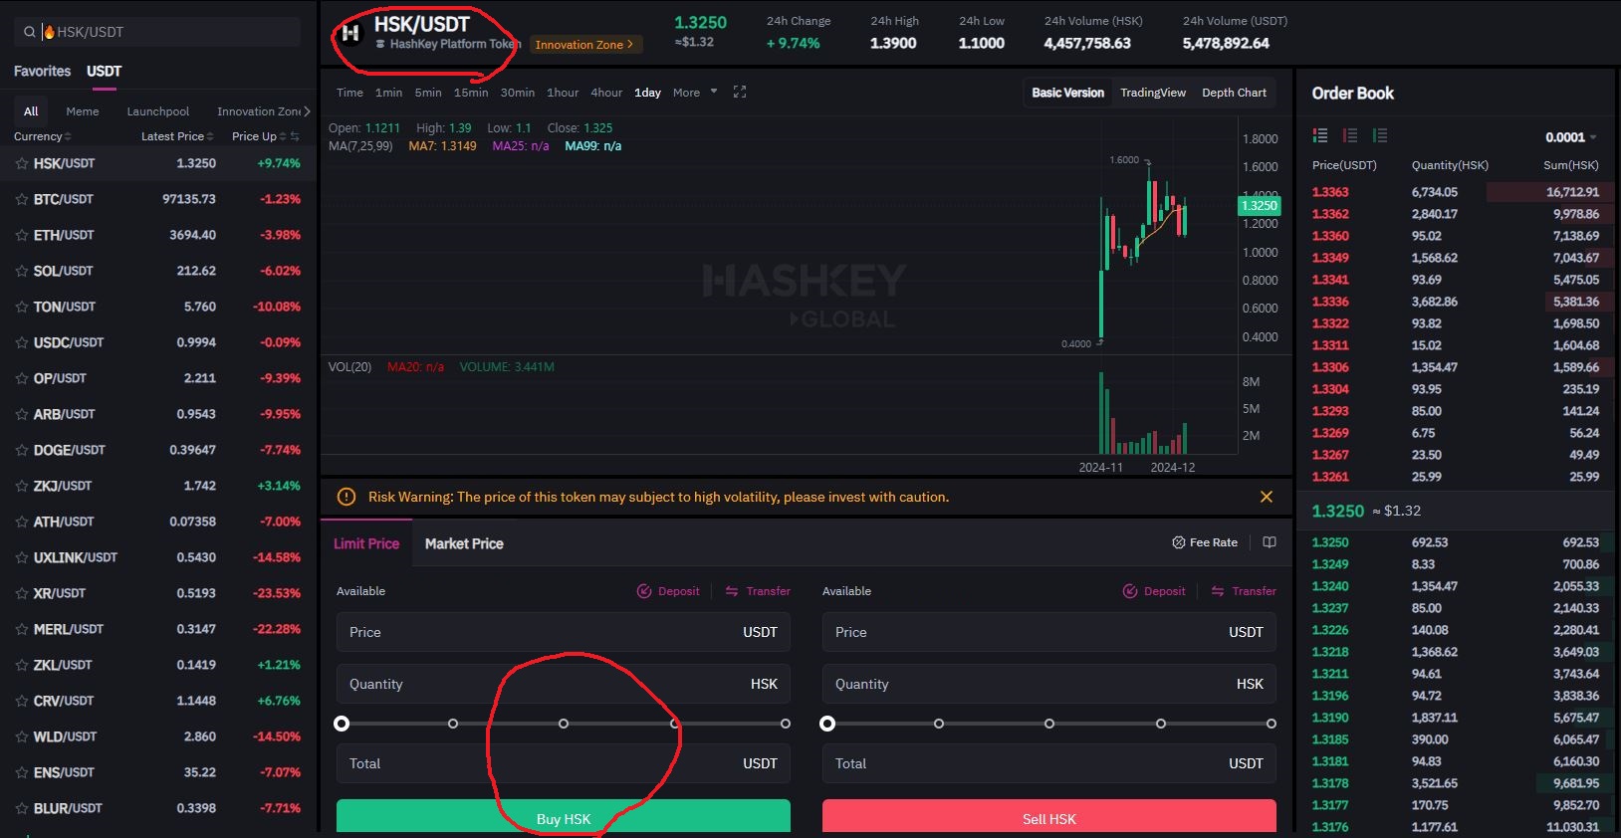Screen dimensions: 1621x838
Task: Set sell amount slider to 25%
Action: pyautogui.click(x=938, y=724)
